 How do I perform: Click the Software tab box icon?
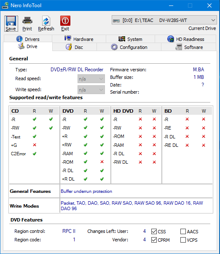pyautogui.click(x=179, y=47)
